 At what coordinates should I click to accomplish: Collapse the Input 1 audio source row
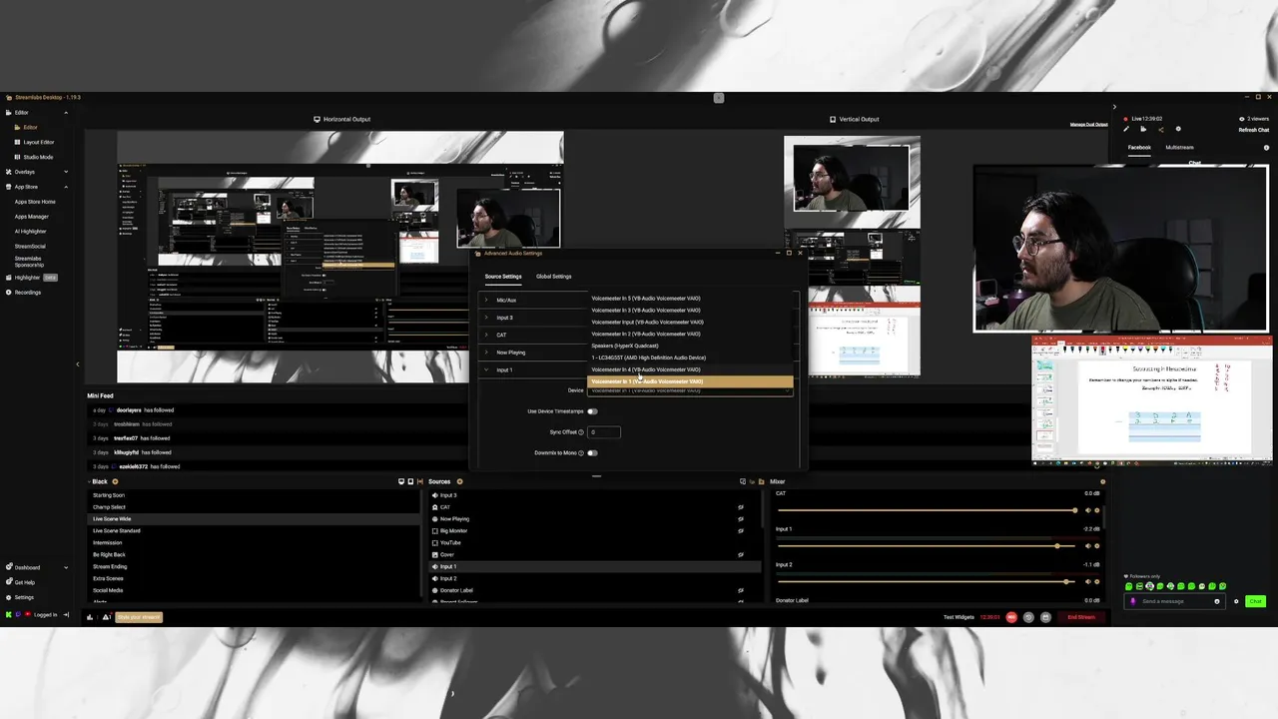point(486,369)
